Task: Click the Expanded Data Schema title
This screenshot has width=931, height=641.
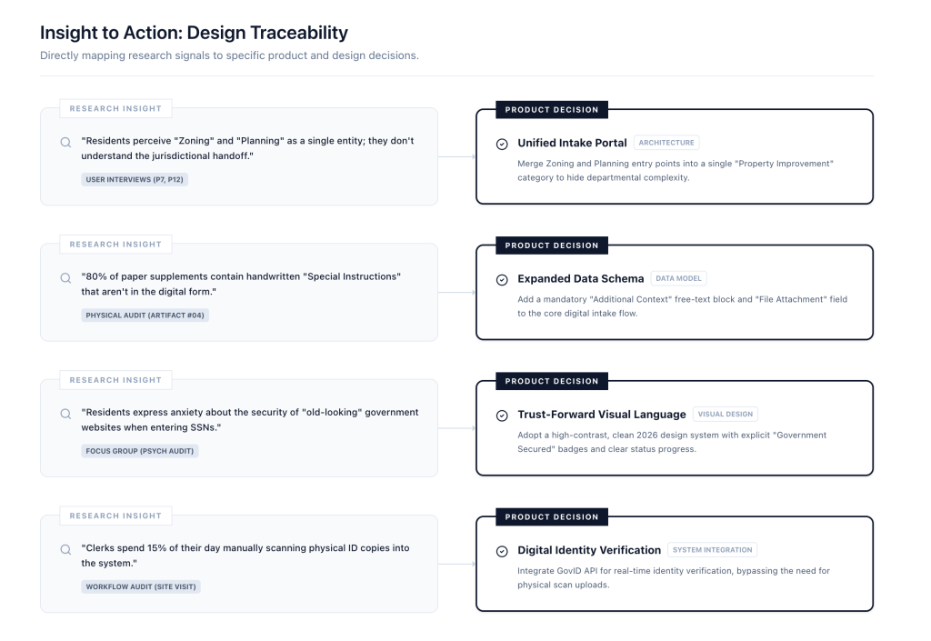Action: click(x=580, y=279)
